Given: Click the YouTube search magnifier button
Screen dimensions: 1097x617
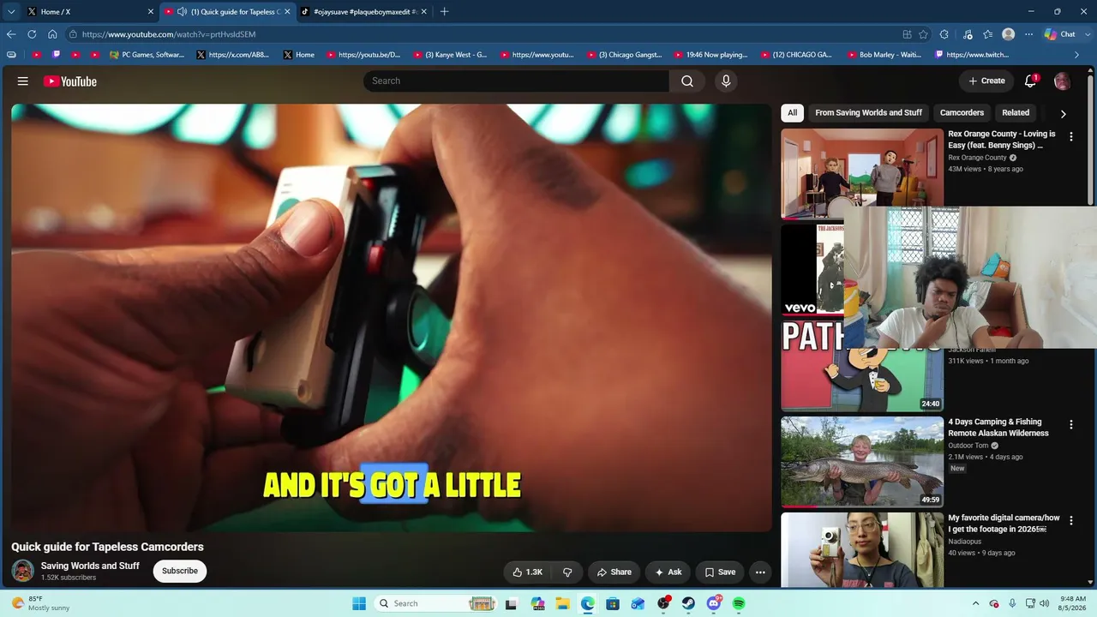Looking at the screenshot, I should (687, 81).
